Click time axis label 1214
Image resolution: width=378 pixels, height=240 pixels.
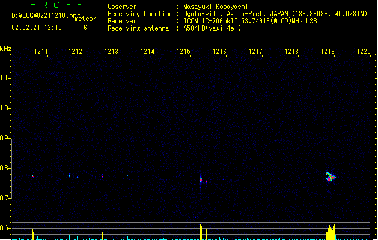(148, 52)
